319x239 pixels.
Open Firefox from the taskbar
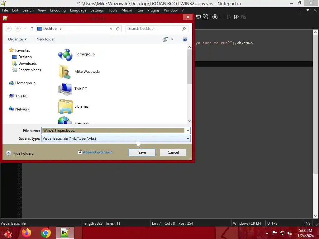pyautogui.click(x=27, y=233)
